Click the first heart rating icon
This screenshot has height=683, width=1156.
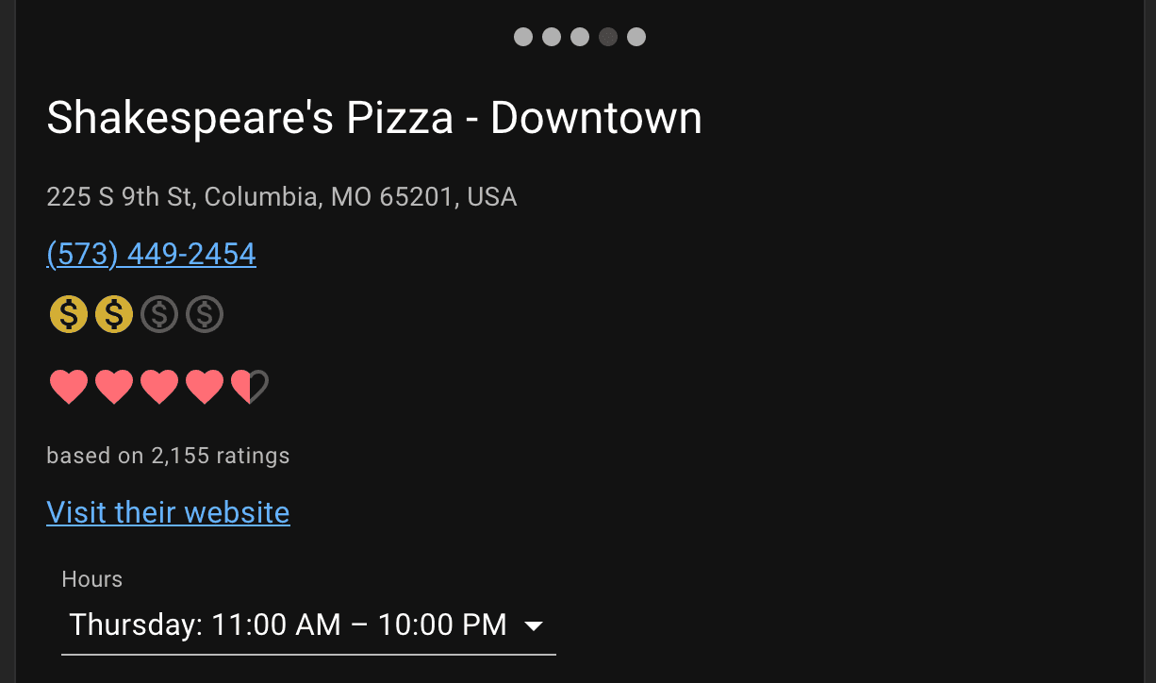[x=69, y=386]
